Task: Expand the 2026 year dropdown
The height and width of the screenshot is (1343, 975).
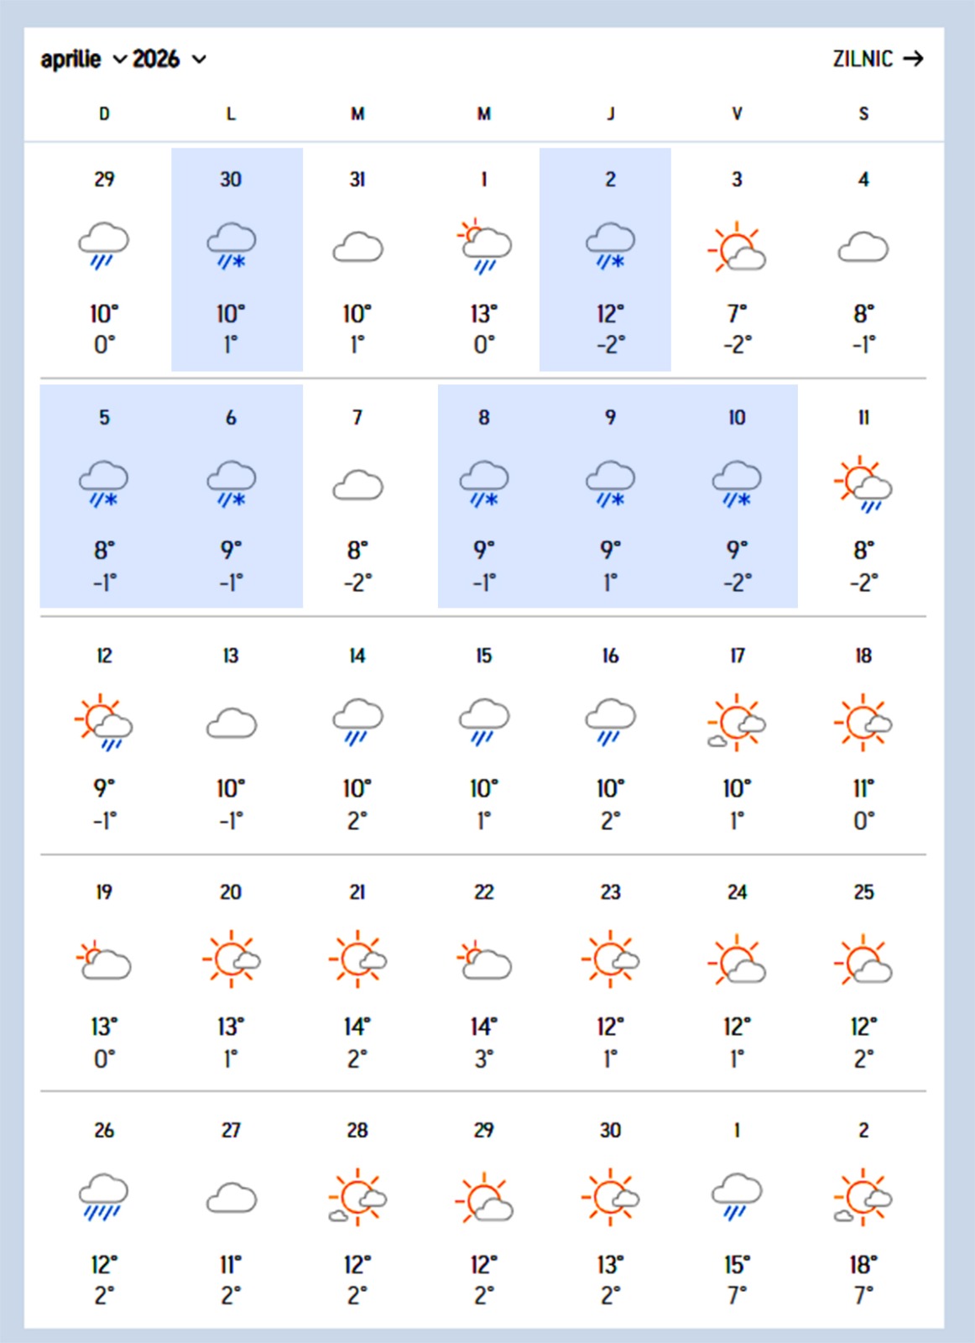Action: pos(169,60)
